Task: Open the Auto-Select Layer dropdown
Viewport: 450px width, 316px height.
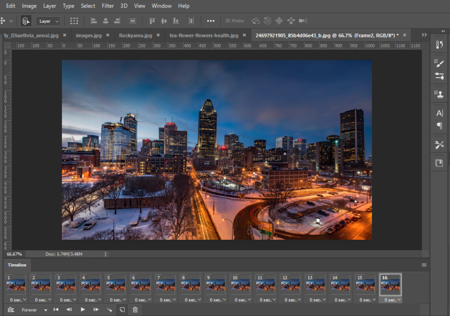Action: [x=48, y=21]
